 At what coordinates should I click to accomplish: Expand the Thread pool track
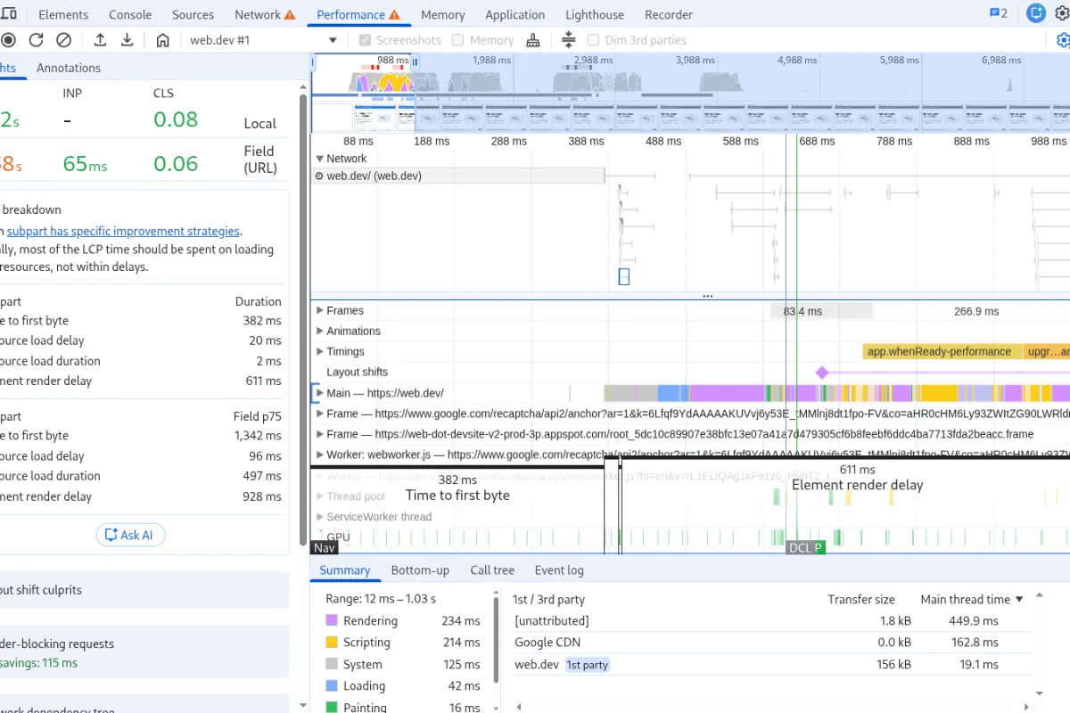click(x=320, y=496)
